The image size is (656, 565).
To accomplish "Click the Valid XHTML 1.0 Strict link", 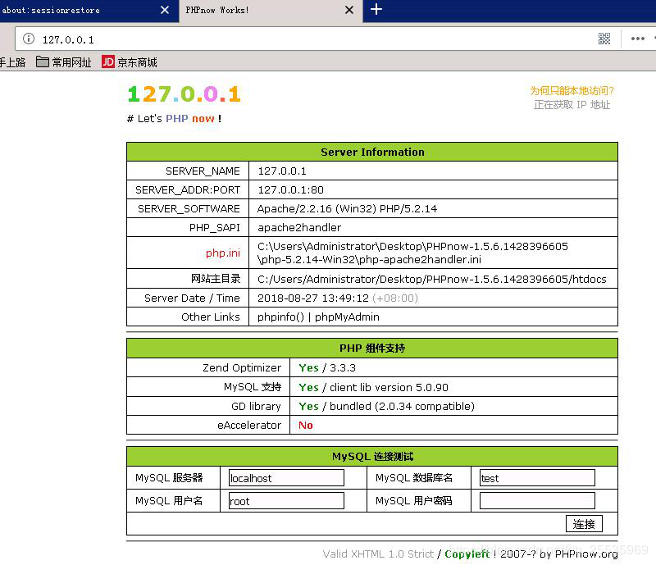I will coord(378,554).
